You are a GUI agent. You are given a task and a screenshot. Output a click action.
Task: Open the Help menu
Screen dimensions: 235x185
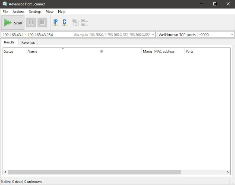coord(62,11)
